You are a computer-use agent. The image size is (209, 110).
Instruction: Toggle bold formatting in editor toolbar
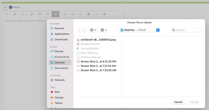[15, 14]
